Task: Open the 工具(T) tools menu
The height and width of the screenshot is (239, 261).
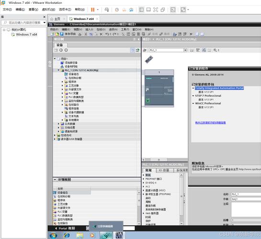Action: [x=125, y=30]
